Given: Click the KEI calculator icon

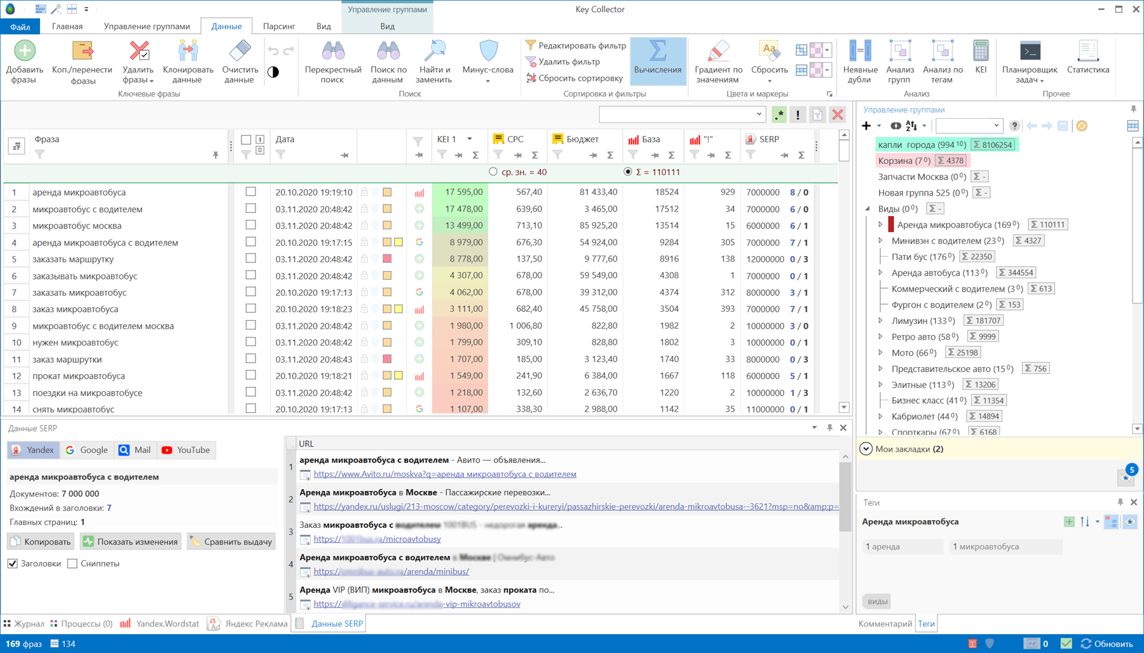Looking at the screenshot, I should click(x=981, y=52).
